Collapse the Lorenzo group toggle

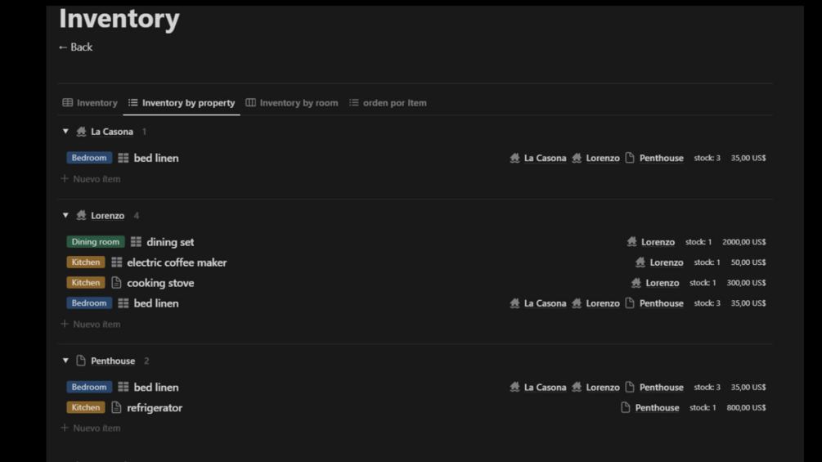point(65,216)
